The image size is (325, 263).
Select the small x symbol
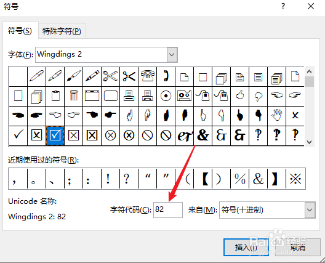(295, 116)
